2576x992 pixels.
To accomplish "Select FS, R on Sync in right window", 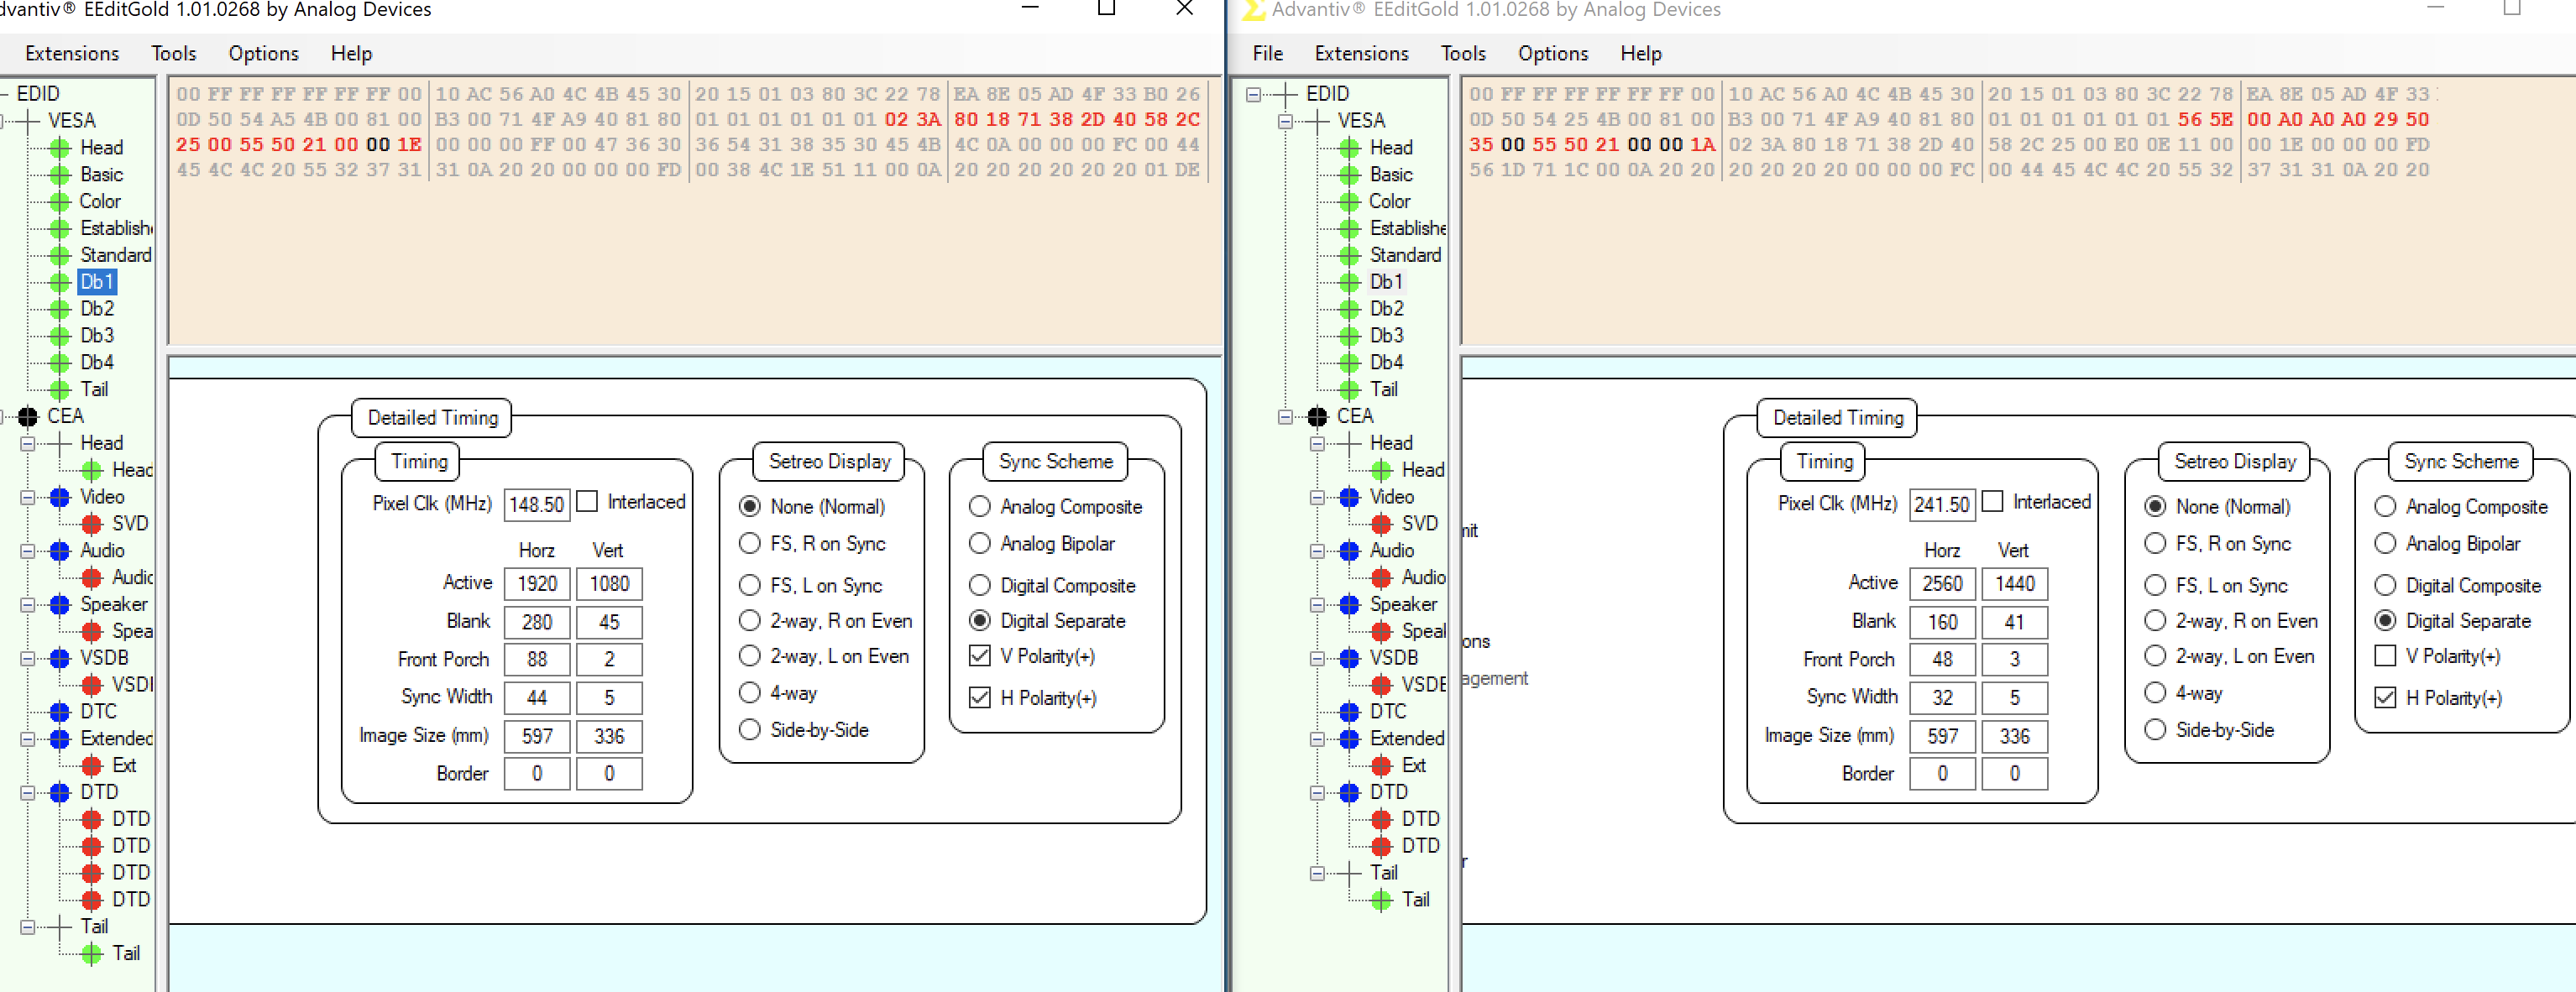I will 2156,544.
